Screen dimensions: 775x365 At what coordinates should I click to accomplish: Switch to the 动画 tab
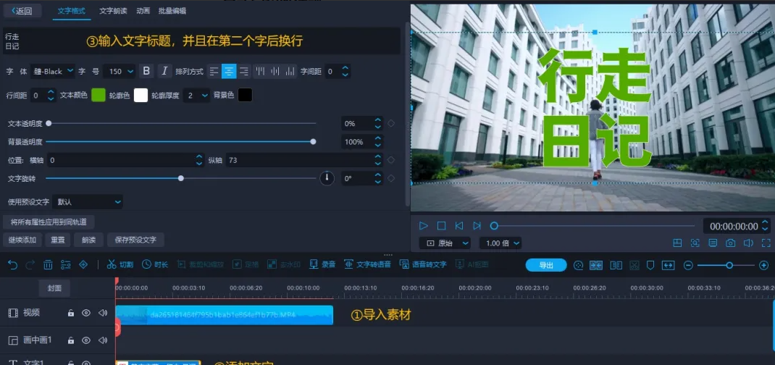(x=143, y=11)
